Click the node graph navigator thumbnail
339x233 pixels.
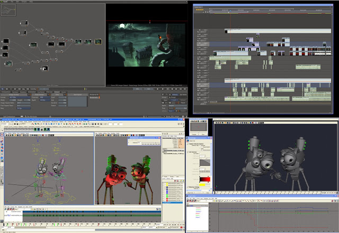coord(8,10)
